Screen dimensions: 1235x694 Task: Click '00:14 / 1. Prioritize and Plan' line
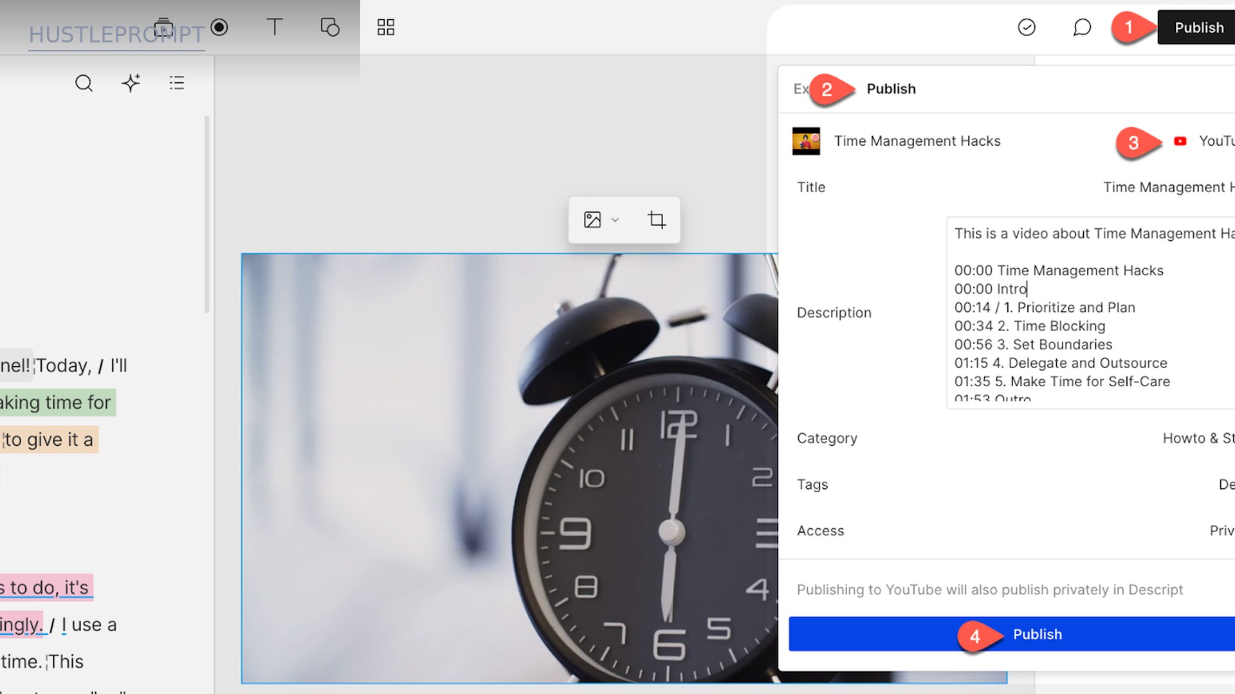click(x=1045, y=307)
